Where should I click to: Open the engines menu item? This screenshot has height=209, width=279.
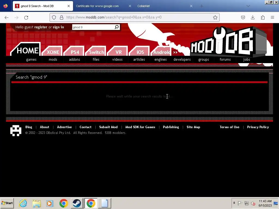pyautogui.click(x=160, y=60)
